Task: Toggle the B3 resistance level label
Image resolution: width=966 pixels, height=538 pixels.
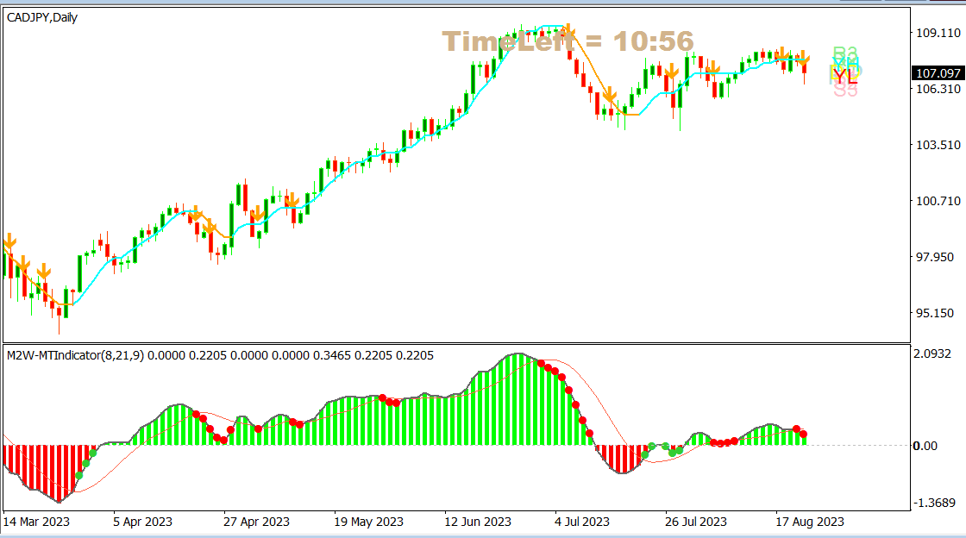Action: click(844, 53)
